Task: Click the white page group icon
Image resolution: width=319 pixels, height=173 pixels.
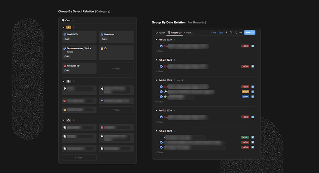Action: (x=68, y=81)
